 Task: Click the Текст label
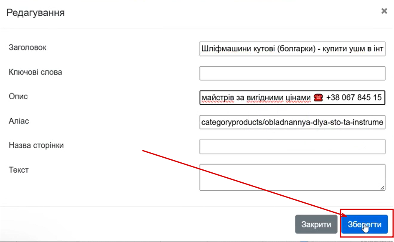tap(19, 170)
